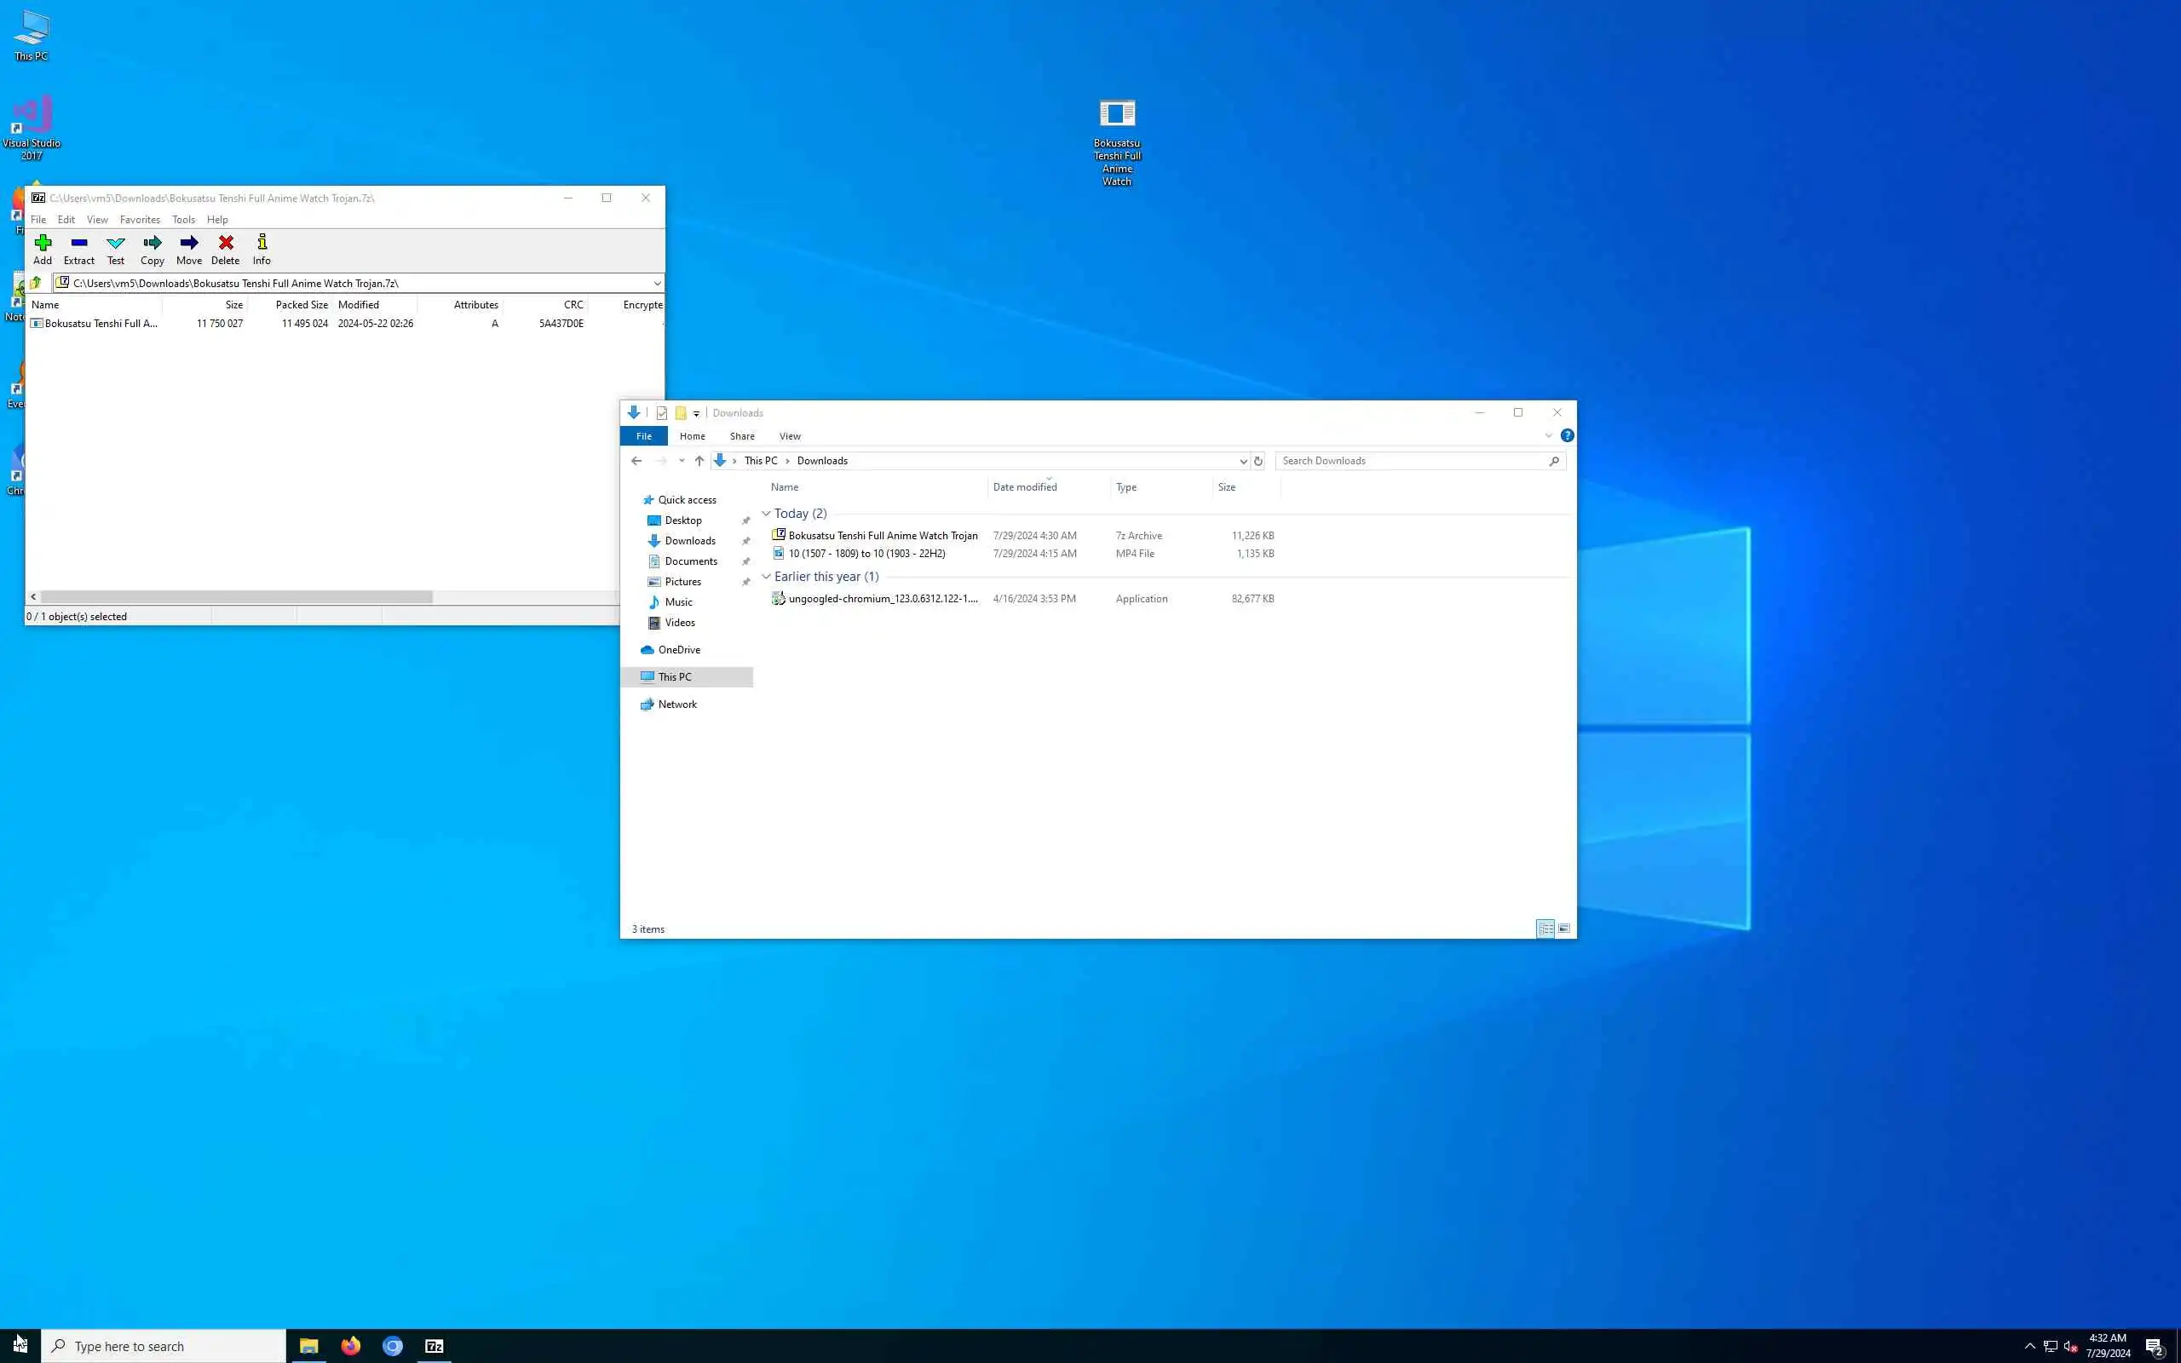The height and width of the screenshot is (1363, 2181).
Task: Click the 7-Zip horizontal scrollbar thumb
Action: (x=236, y=597)
